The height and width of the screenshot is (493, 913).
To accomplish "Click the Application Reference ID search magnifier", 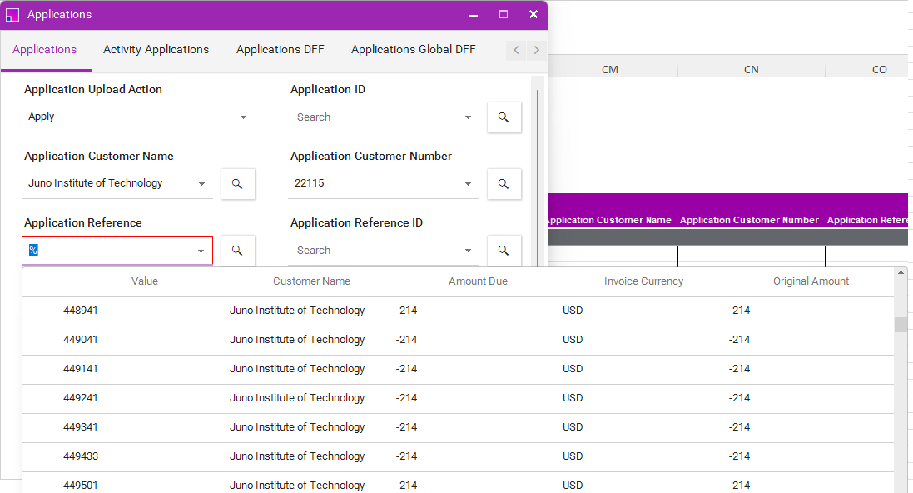I will (504, 250).
